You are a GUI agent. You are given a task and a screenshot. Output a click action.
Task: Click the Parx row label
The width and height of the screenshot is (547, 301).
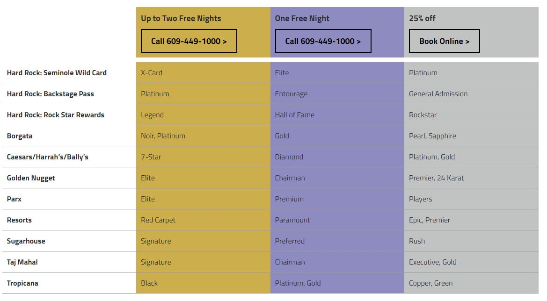pos(14,199)
